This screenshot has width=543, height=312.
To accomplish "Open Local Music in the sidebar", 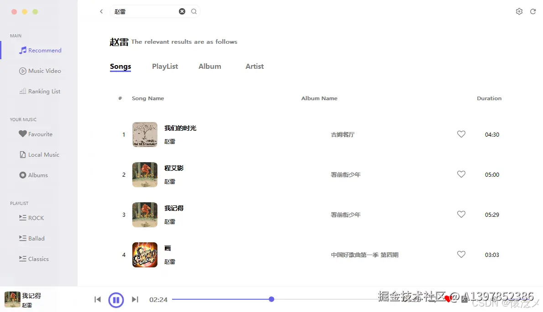I will [x=42, y=154].
